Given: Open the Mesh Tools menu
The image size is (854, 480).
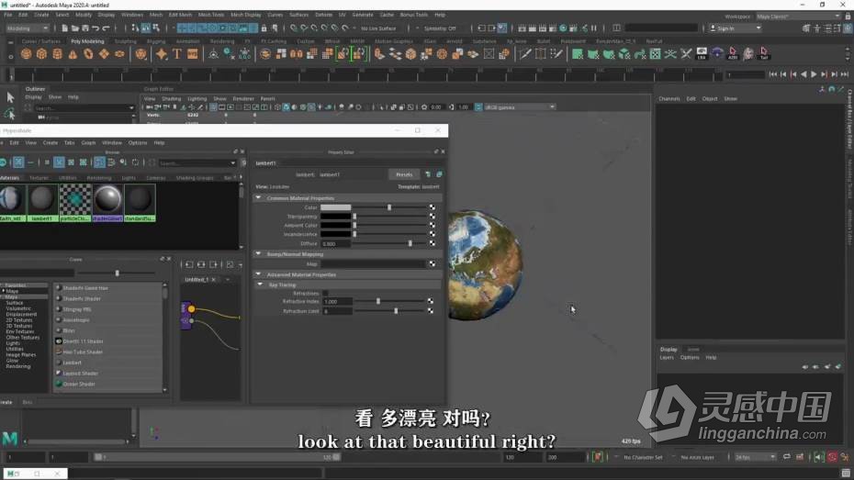Looking at the screenshot, I should [x=211, y=15].
